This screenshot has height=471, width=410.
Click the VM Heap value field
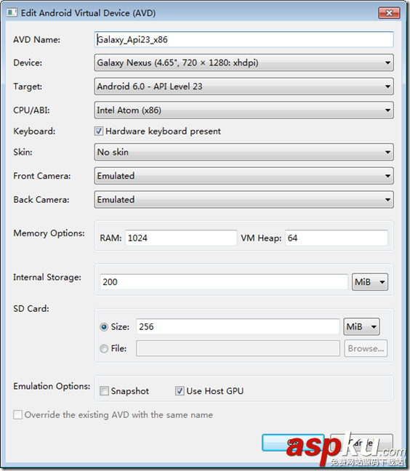click(x=337, y=238)
